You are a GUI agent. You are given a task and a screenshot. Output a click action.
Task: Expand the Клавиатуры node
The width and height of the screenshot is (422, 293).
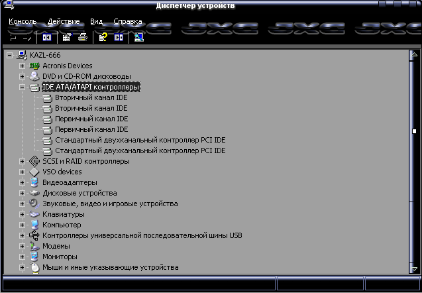22,214
